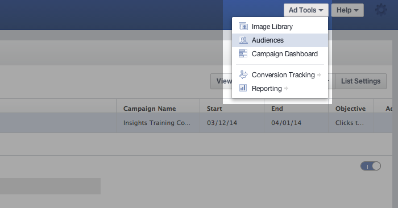This screenshot has width=398, height=208.
Task: Open the Ad Tools dropdown
Action: (x=306, y=10)
